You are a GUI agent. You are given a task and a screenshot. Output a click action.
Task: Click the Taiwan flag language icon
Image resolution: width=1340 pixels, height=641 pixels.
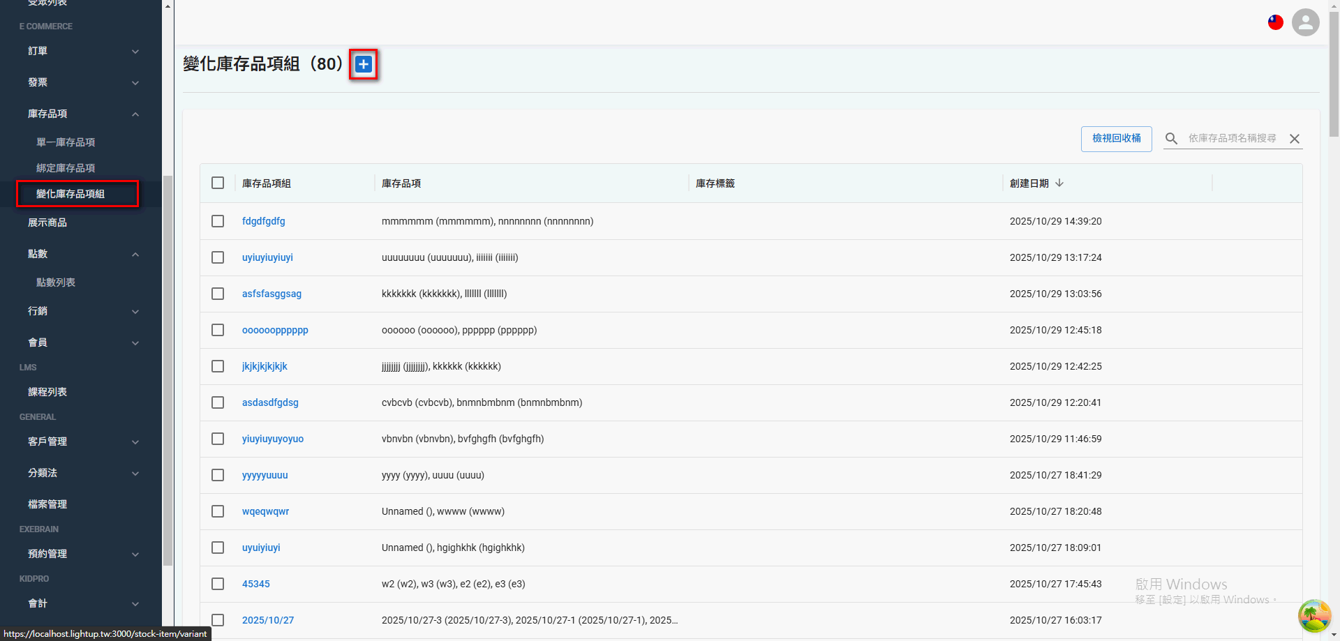click(x=1275, y=22)
